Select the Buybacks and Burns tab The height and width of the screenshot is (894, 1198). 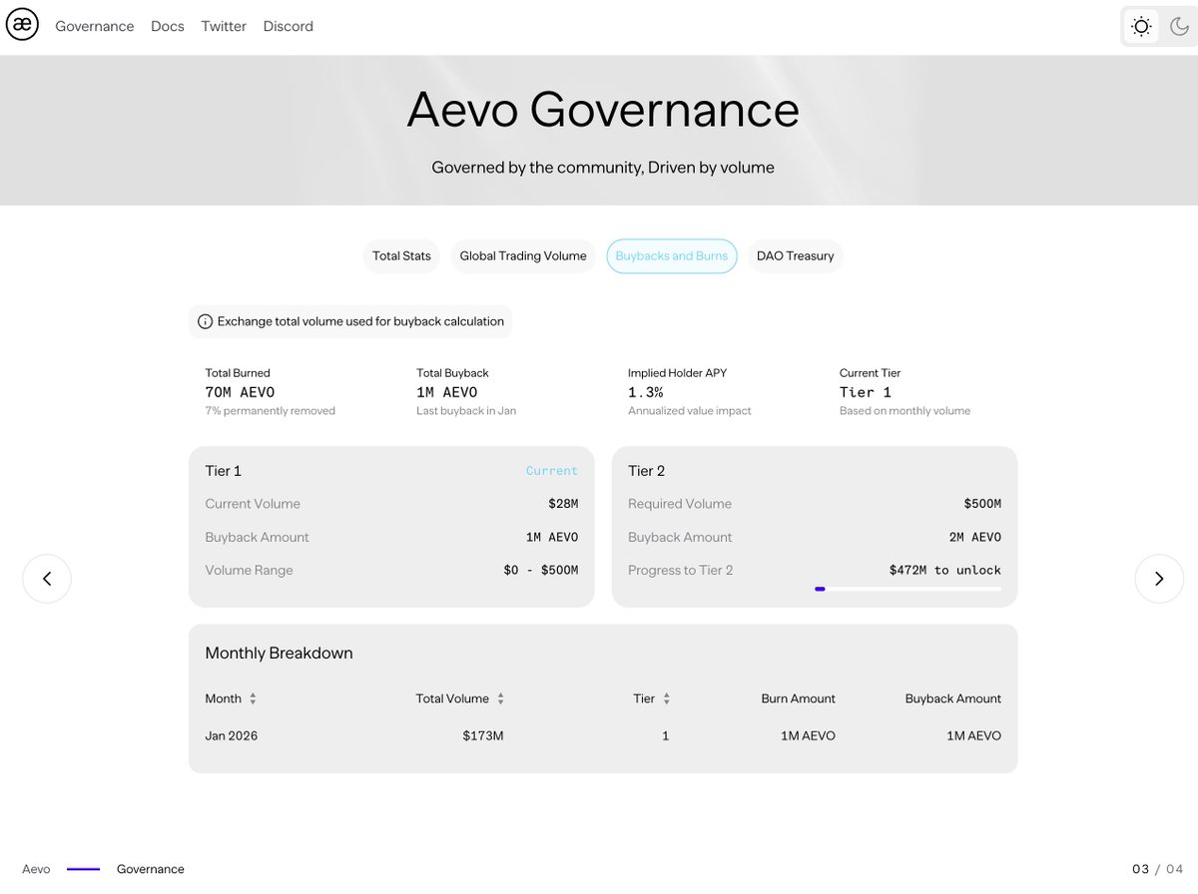(672, 256)
